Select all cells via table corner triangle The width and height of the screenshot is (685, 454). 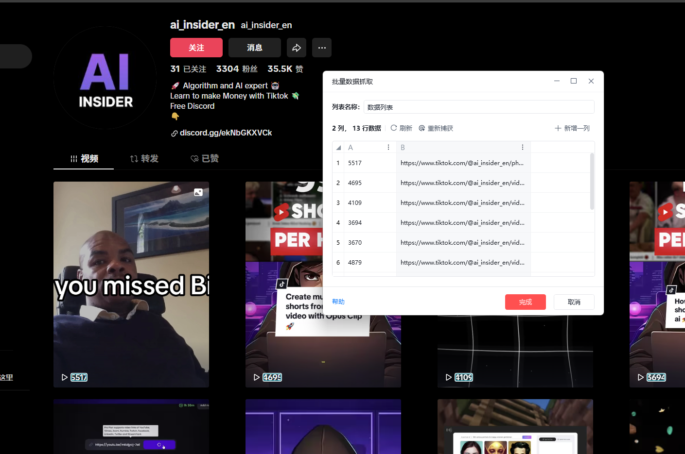(x=338, y=148)
